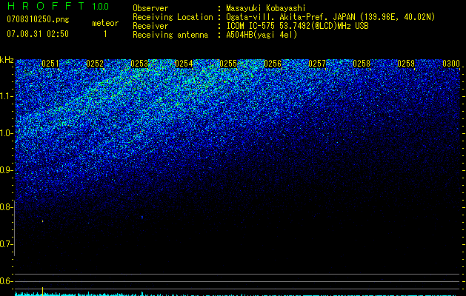This screenshot has height=296, width=466.
Task: Click the 0255 time marker
Action: (x=228, y=64)
